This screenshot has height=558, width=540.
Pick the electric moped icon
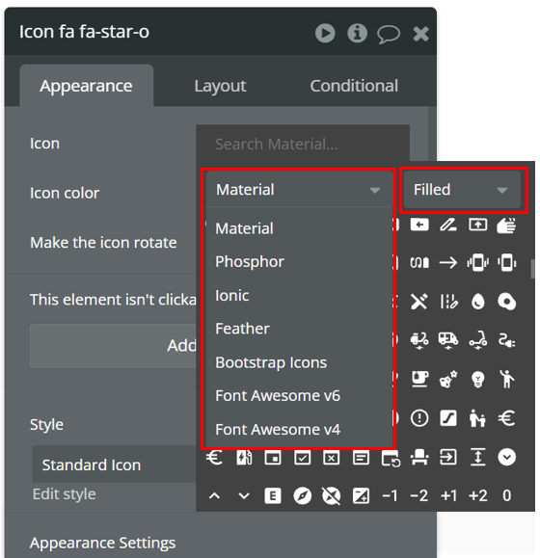(419, 340)
